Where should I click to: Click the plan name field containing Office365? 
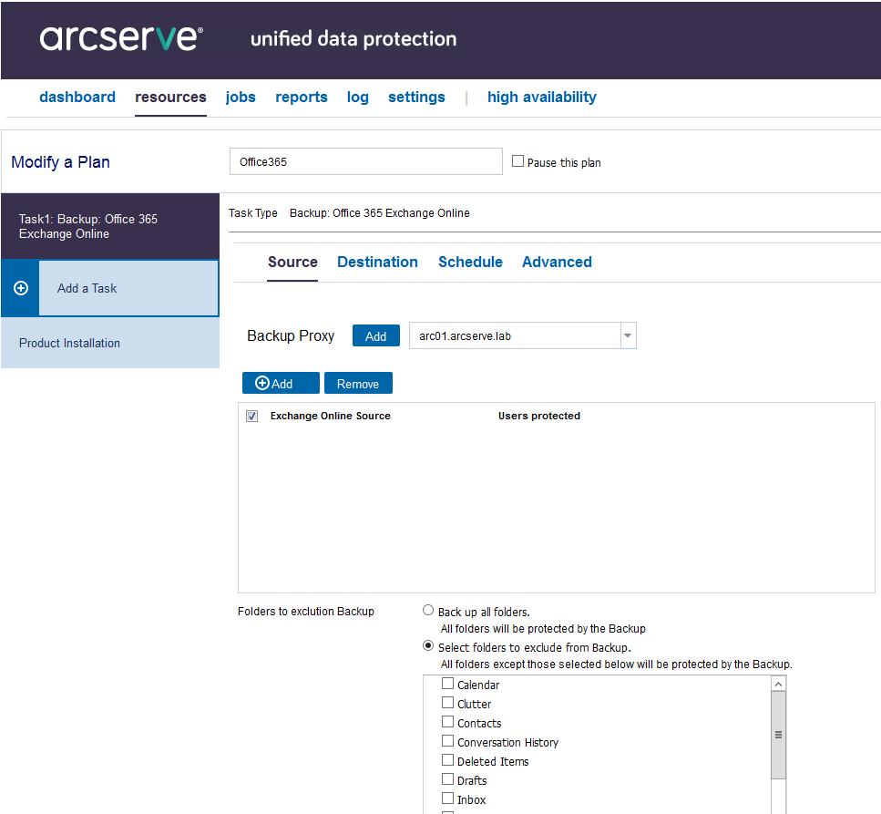click(x=365, y=162)
